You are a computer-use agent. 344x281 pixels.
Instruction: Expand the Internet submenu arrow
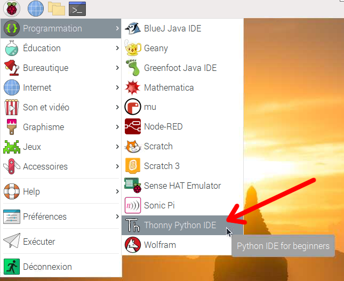(x=117, y=87)
